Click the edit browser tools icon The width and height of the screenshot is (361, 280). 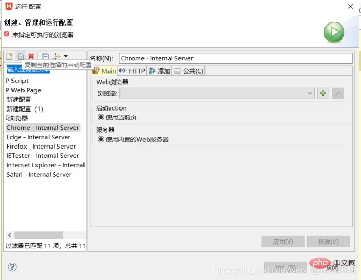pos(338,93)
